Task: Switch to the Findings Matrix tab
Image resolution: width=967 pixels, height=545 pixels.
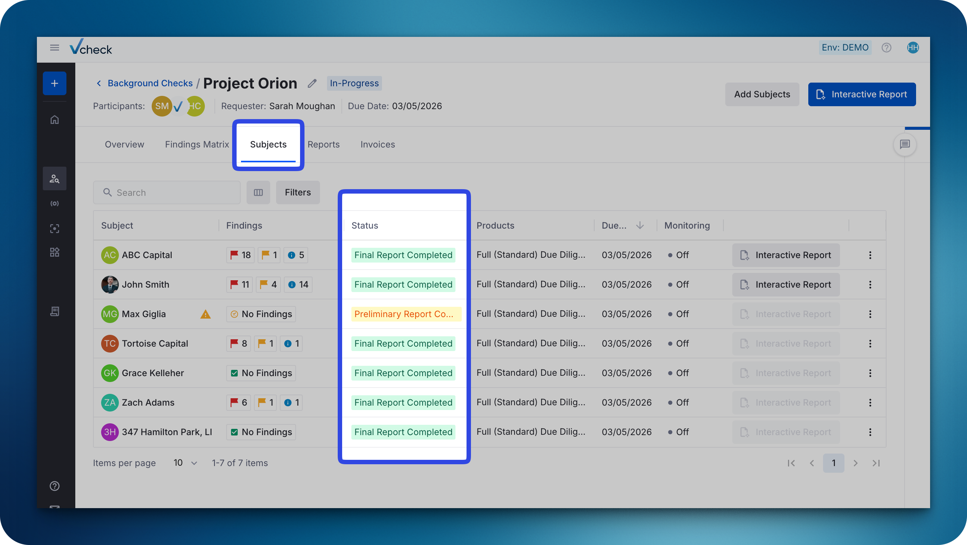Action: [197, 145]
